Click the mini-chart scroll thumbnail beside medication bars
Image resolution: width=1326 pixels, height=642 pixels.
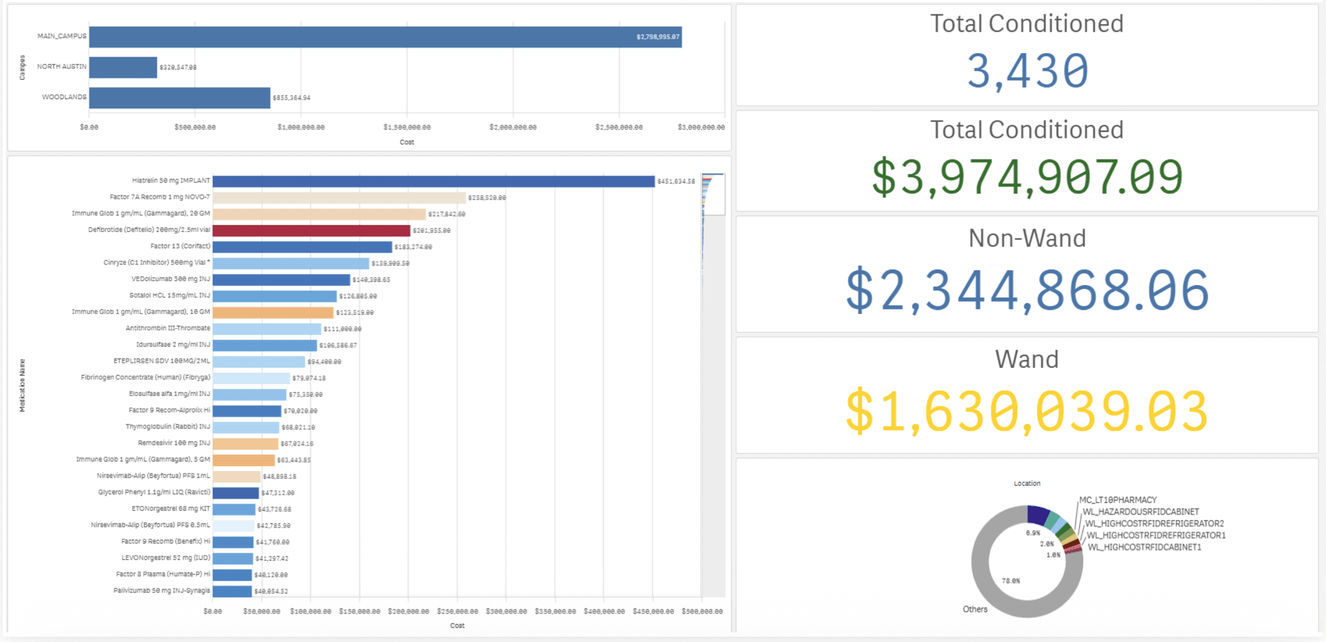click(x=713, y=194)
